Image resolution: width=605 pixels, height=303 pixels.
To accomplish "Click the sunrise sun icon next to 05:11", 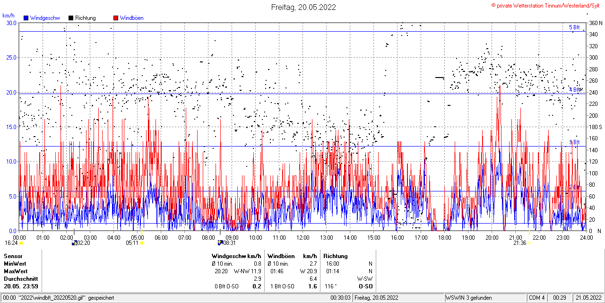I will tap(142, 243).
